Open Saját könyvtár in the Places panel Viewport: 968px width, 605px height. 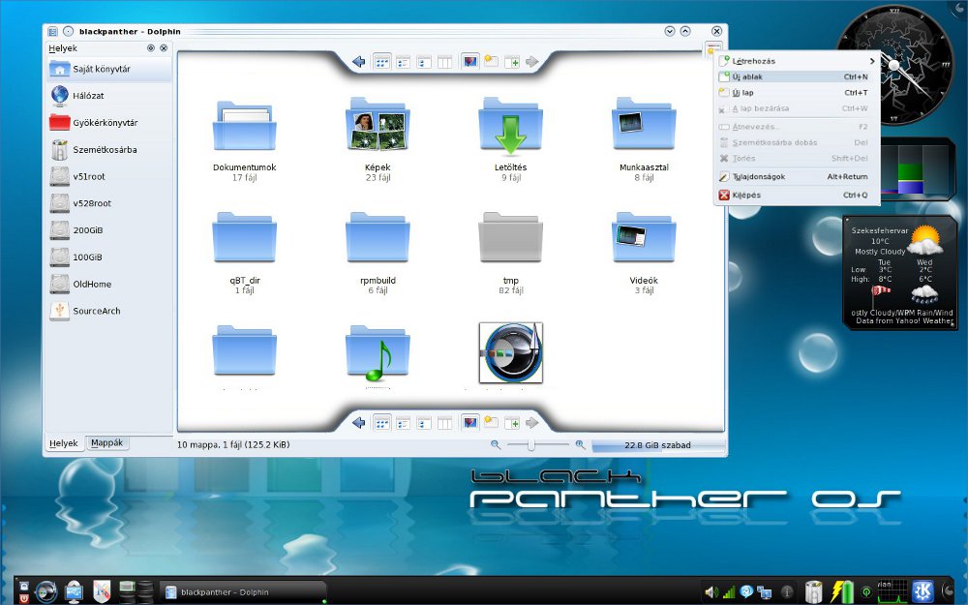coord(109,69)
